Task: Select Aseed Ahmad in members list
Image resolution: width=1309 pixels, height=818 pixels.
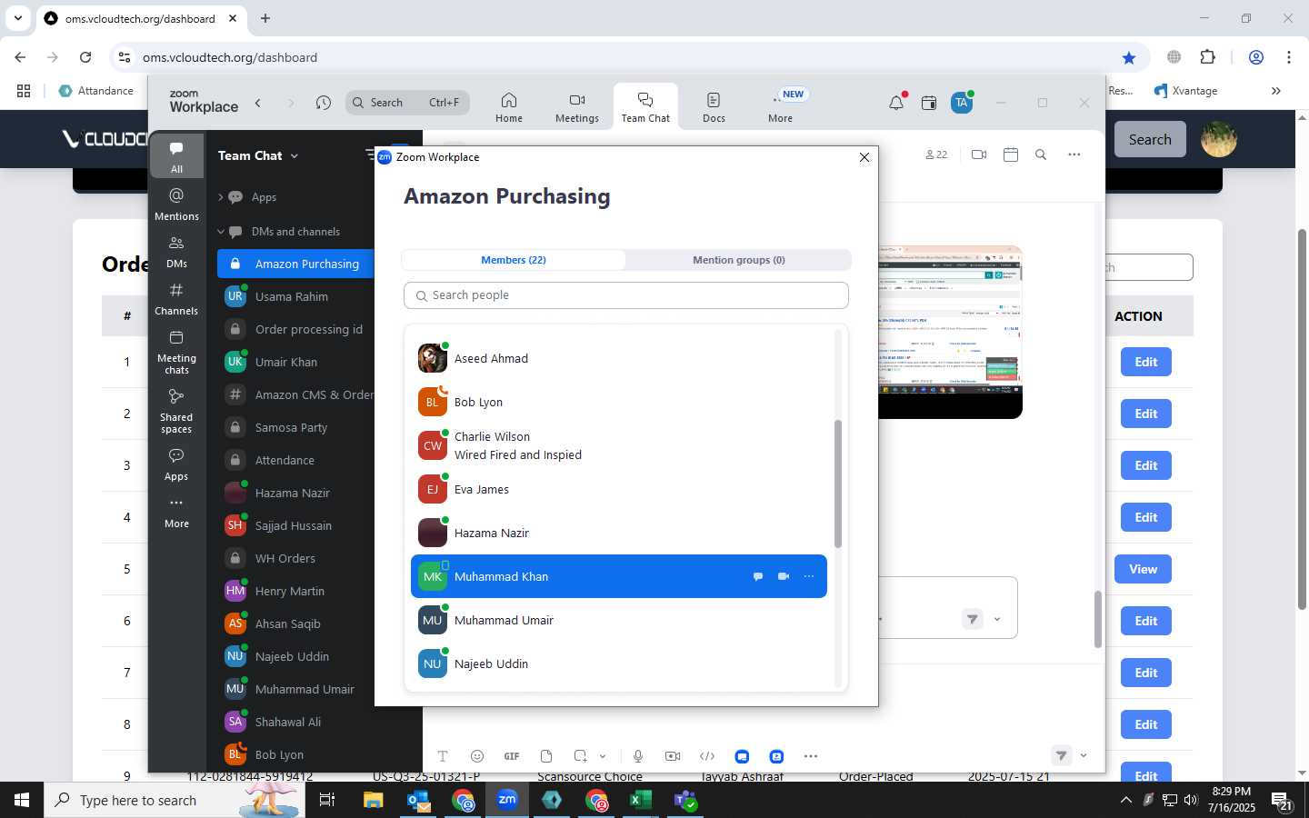Action: pyautogui.click(x=619, y=358)
